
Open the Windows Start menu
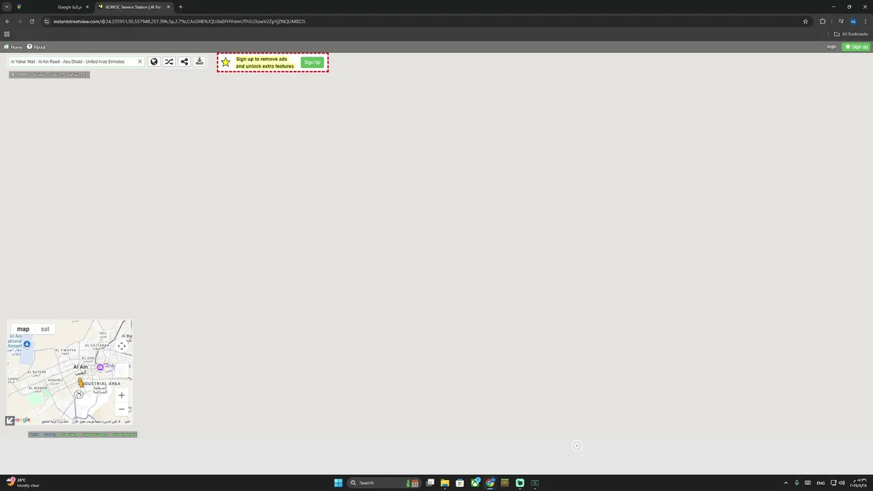coord(338,483)
